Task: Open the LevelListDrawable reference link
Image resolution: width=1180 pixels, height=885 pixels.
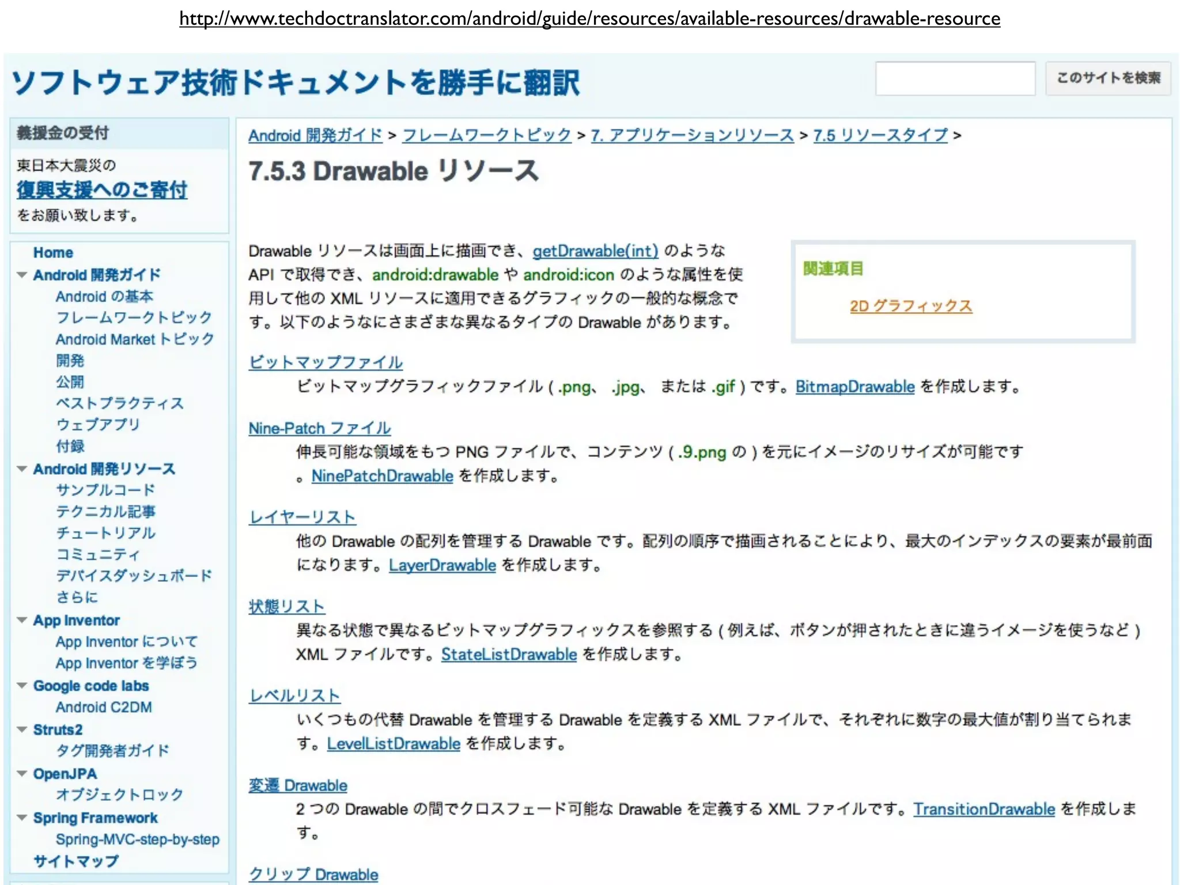Action: [x=394, y=744]
